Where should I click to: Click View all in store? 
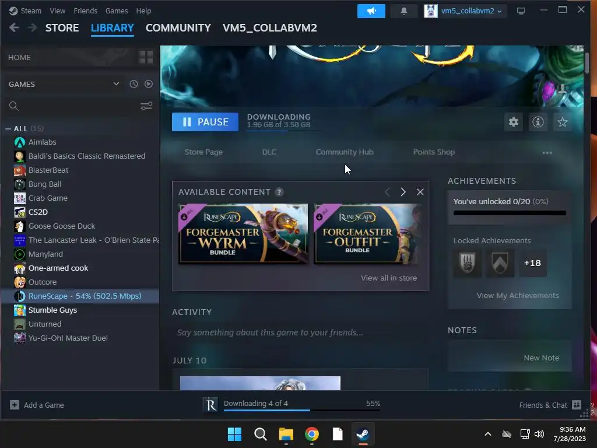point(389,278)
